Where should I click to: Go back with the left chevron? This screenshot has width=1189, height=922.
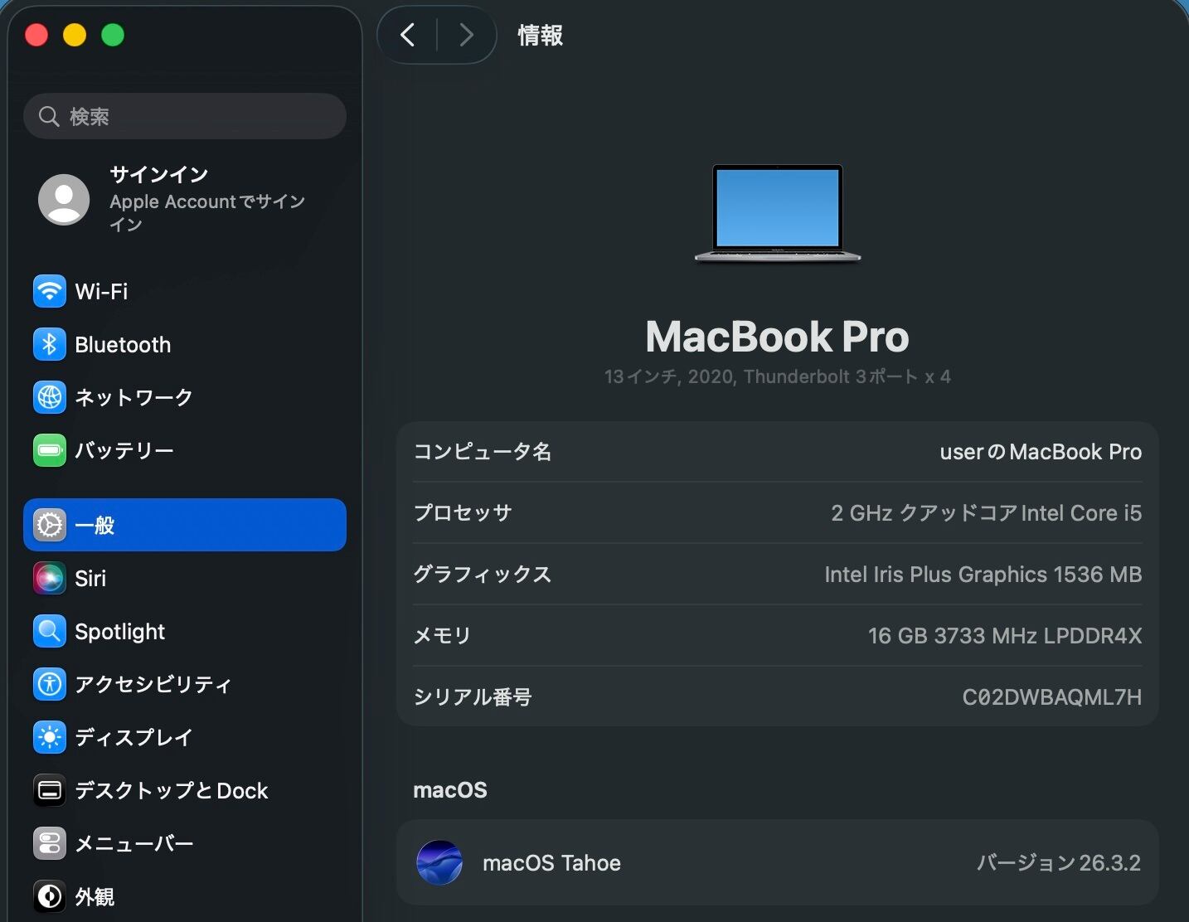[407, 35]
